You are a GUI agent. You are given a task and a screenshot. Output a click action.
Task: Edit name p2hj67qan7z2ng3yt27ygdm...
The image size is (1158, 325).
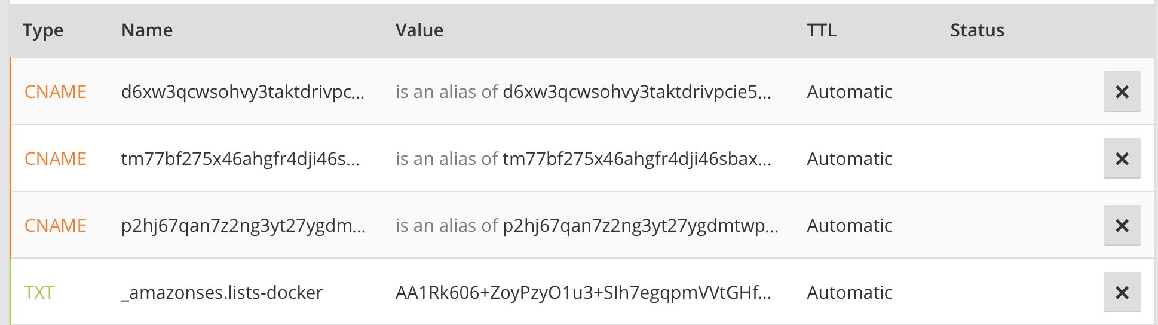point(243,226)
